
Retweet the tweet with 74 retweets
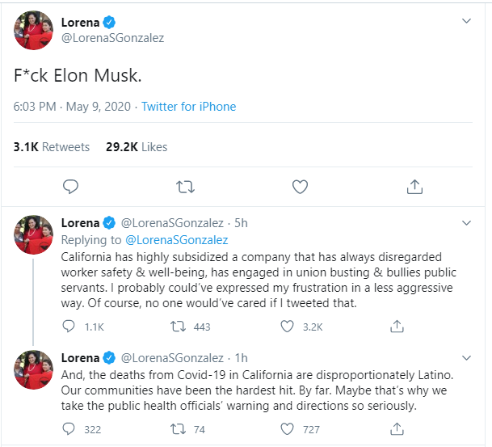[x=179, y=429]
